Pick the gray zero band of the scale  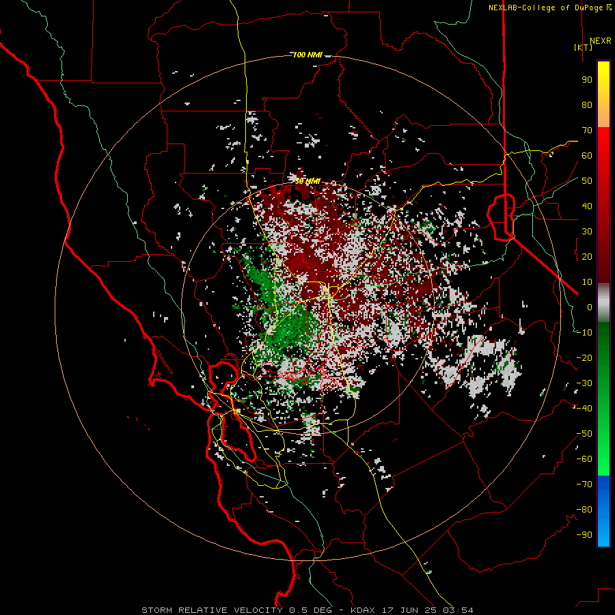[x=603, y=302]
